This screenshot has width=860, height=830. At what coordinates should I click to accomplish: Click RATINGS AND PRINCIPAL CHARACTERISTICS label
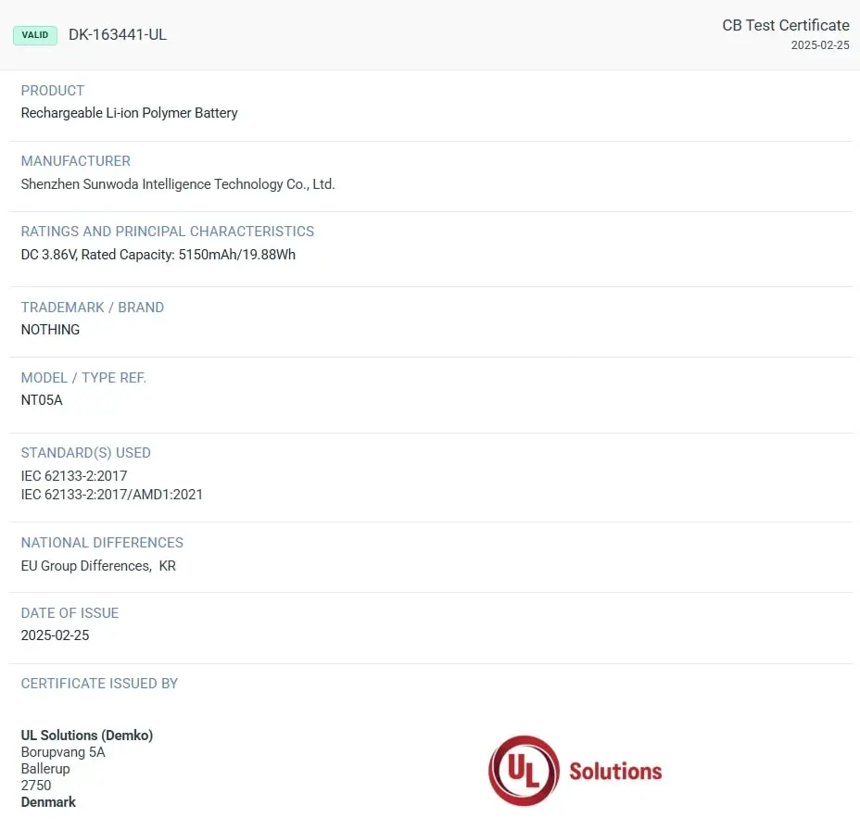click(168, 232)
